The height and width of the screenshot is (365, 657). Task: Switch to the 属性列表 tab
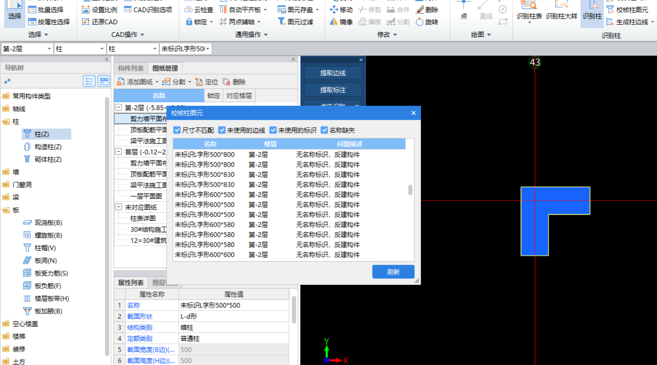point(130,283)
